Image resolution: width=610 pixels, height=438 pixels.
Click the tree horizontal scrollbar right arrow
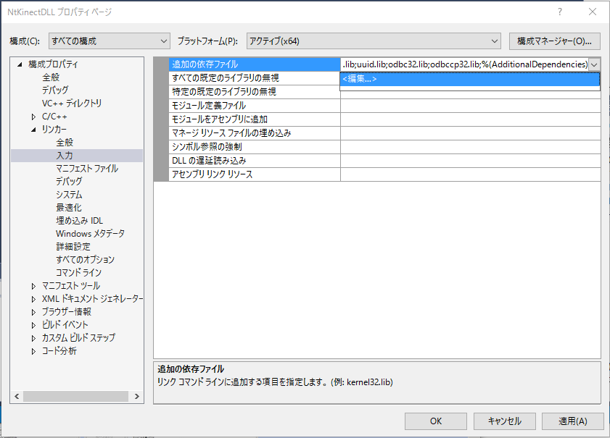(x=137, y=396)
